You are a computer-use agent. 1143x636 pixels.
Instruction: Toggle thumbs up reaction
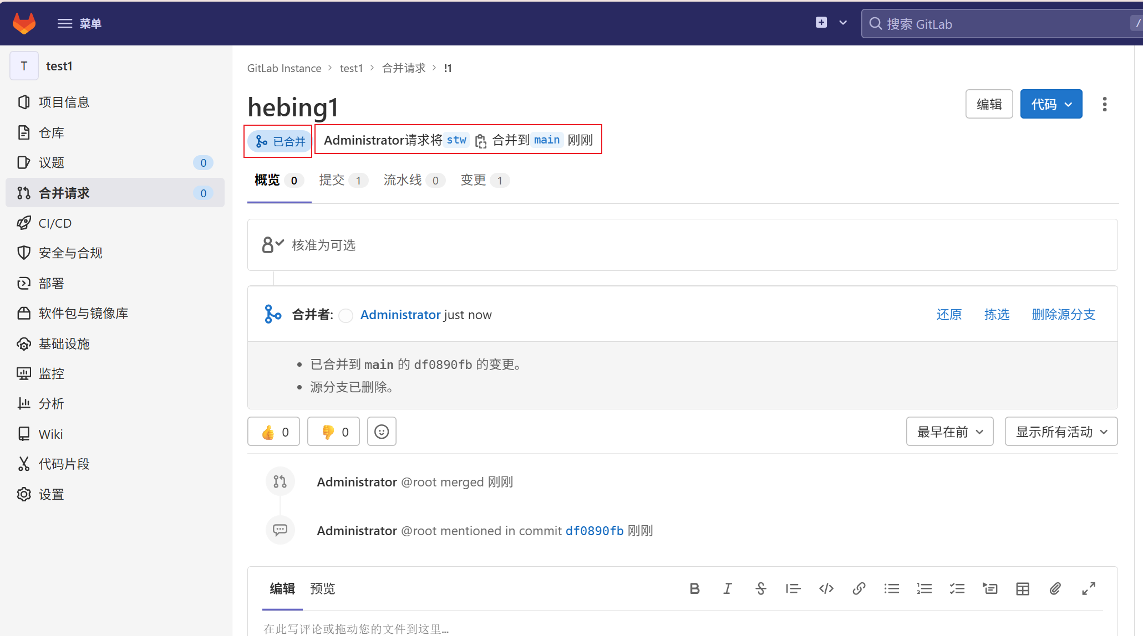273,432
